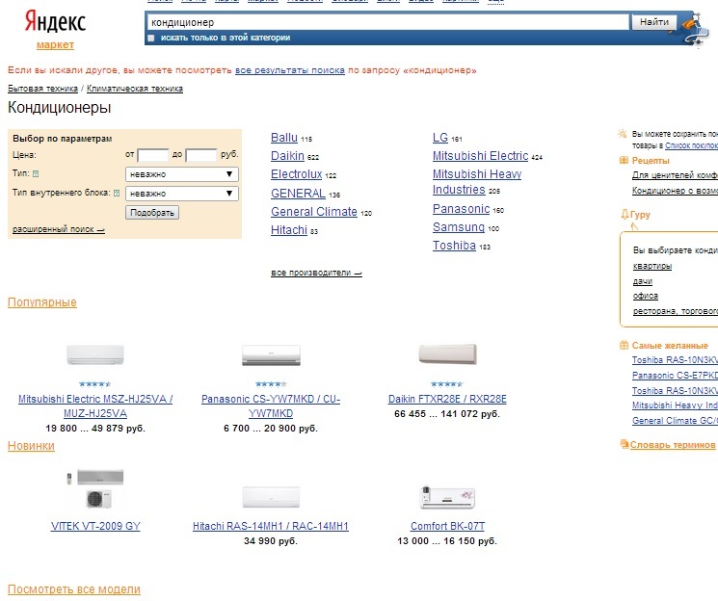Open Daikin FTXR28E / RXR28E link
The image size is (718, 601).
447,399
